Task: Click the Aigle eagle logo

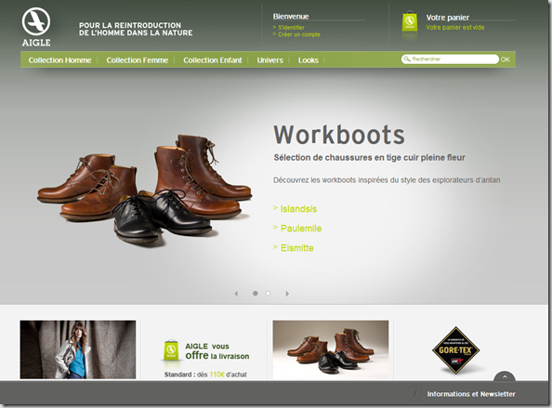Action: pos(36,27)
